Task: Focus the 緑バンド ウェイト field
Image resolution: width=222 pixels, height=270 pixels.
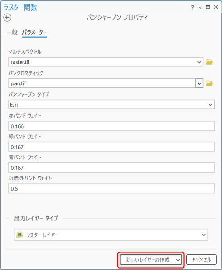Action: pos(111,147)
